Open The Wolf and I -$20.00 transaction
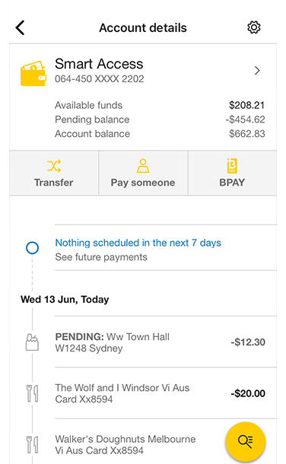Viewport: 286px width, 464px height. [x=166, y=393]
